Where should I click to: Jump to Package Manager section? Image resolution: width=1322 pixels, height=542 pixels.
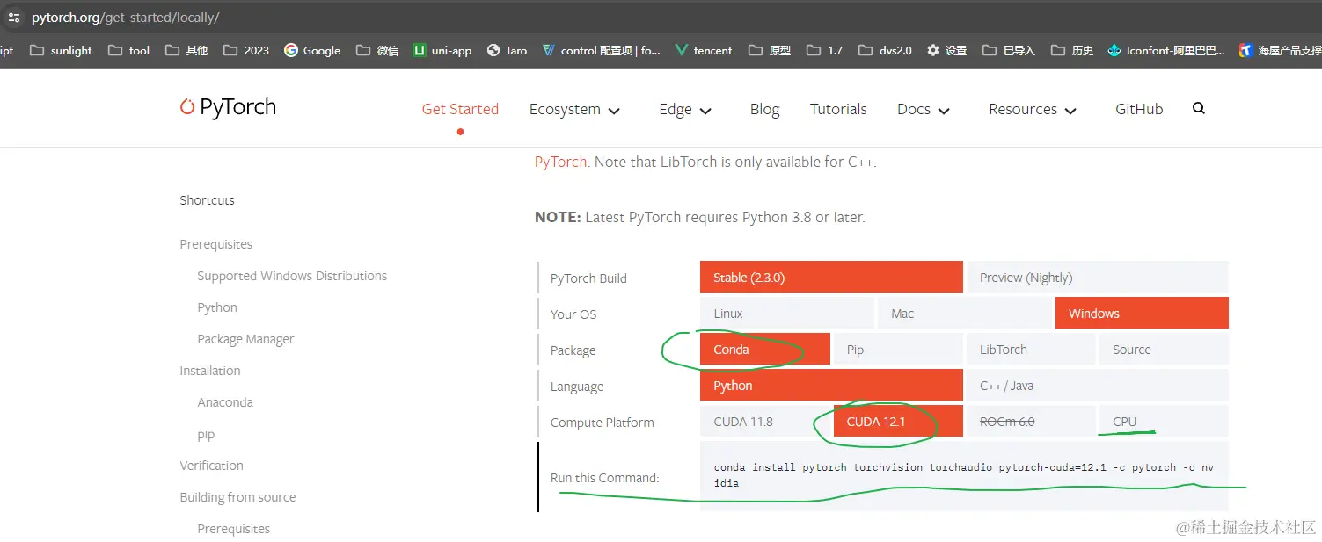(x=245, y=338)
